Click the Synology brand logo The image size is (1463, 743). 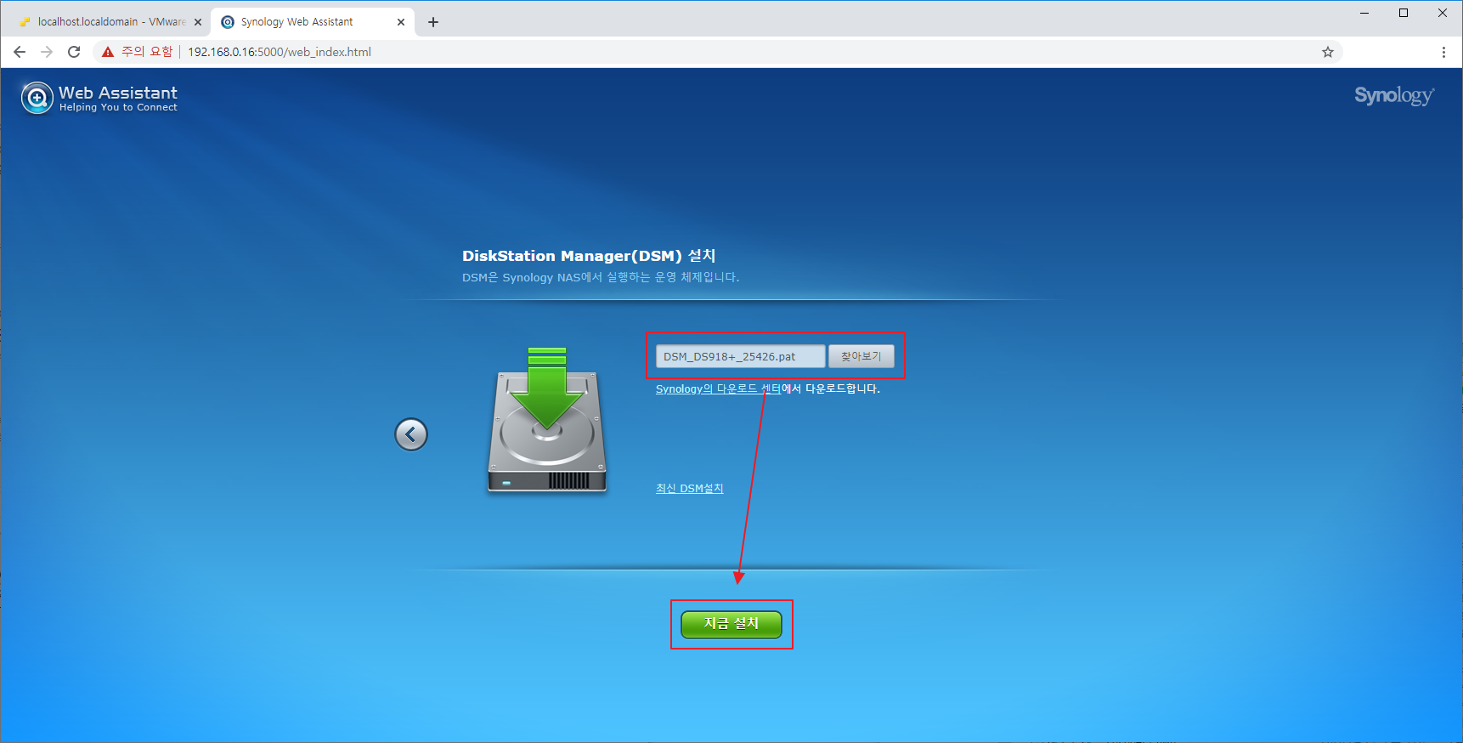1393,95
